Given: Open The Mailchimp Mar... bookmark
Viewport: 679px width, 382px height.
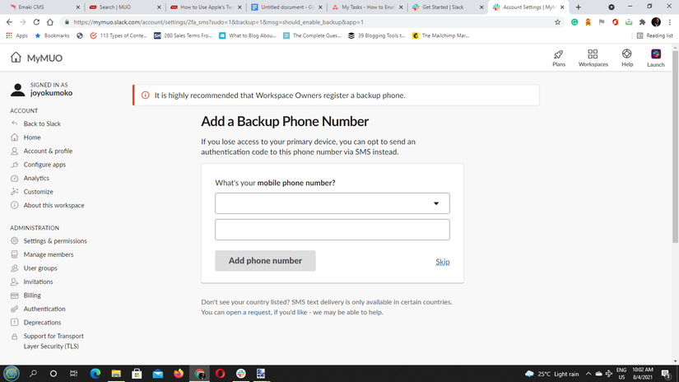Looking at the screenshot, I should 441,35.
